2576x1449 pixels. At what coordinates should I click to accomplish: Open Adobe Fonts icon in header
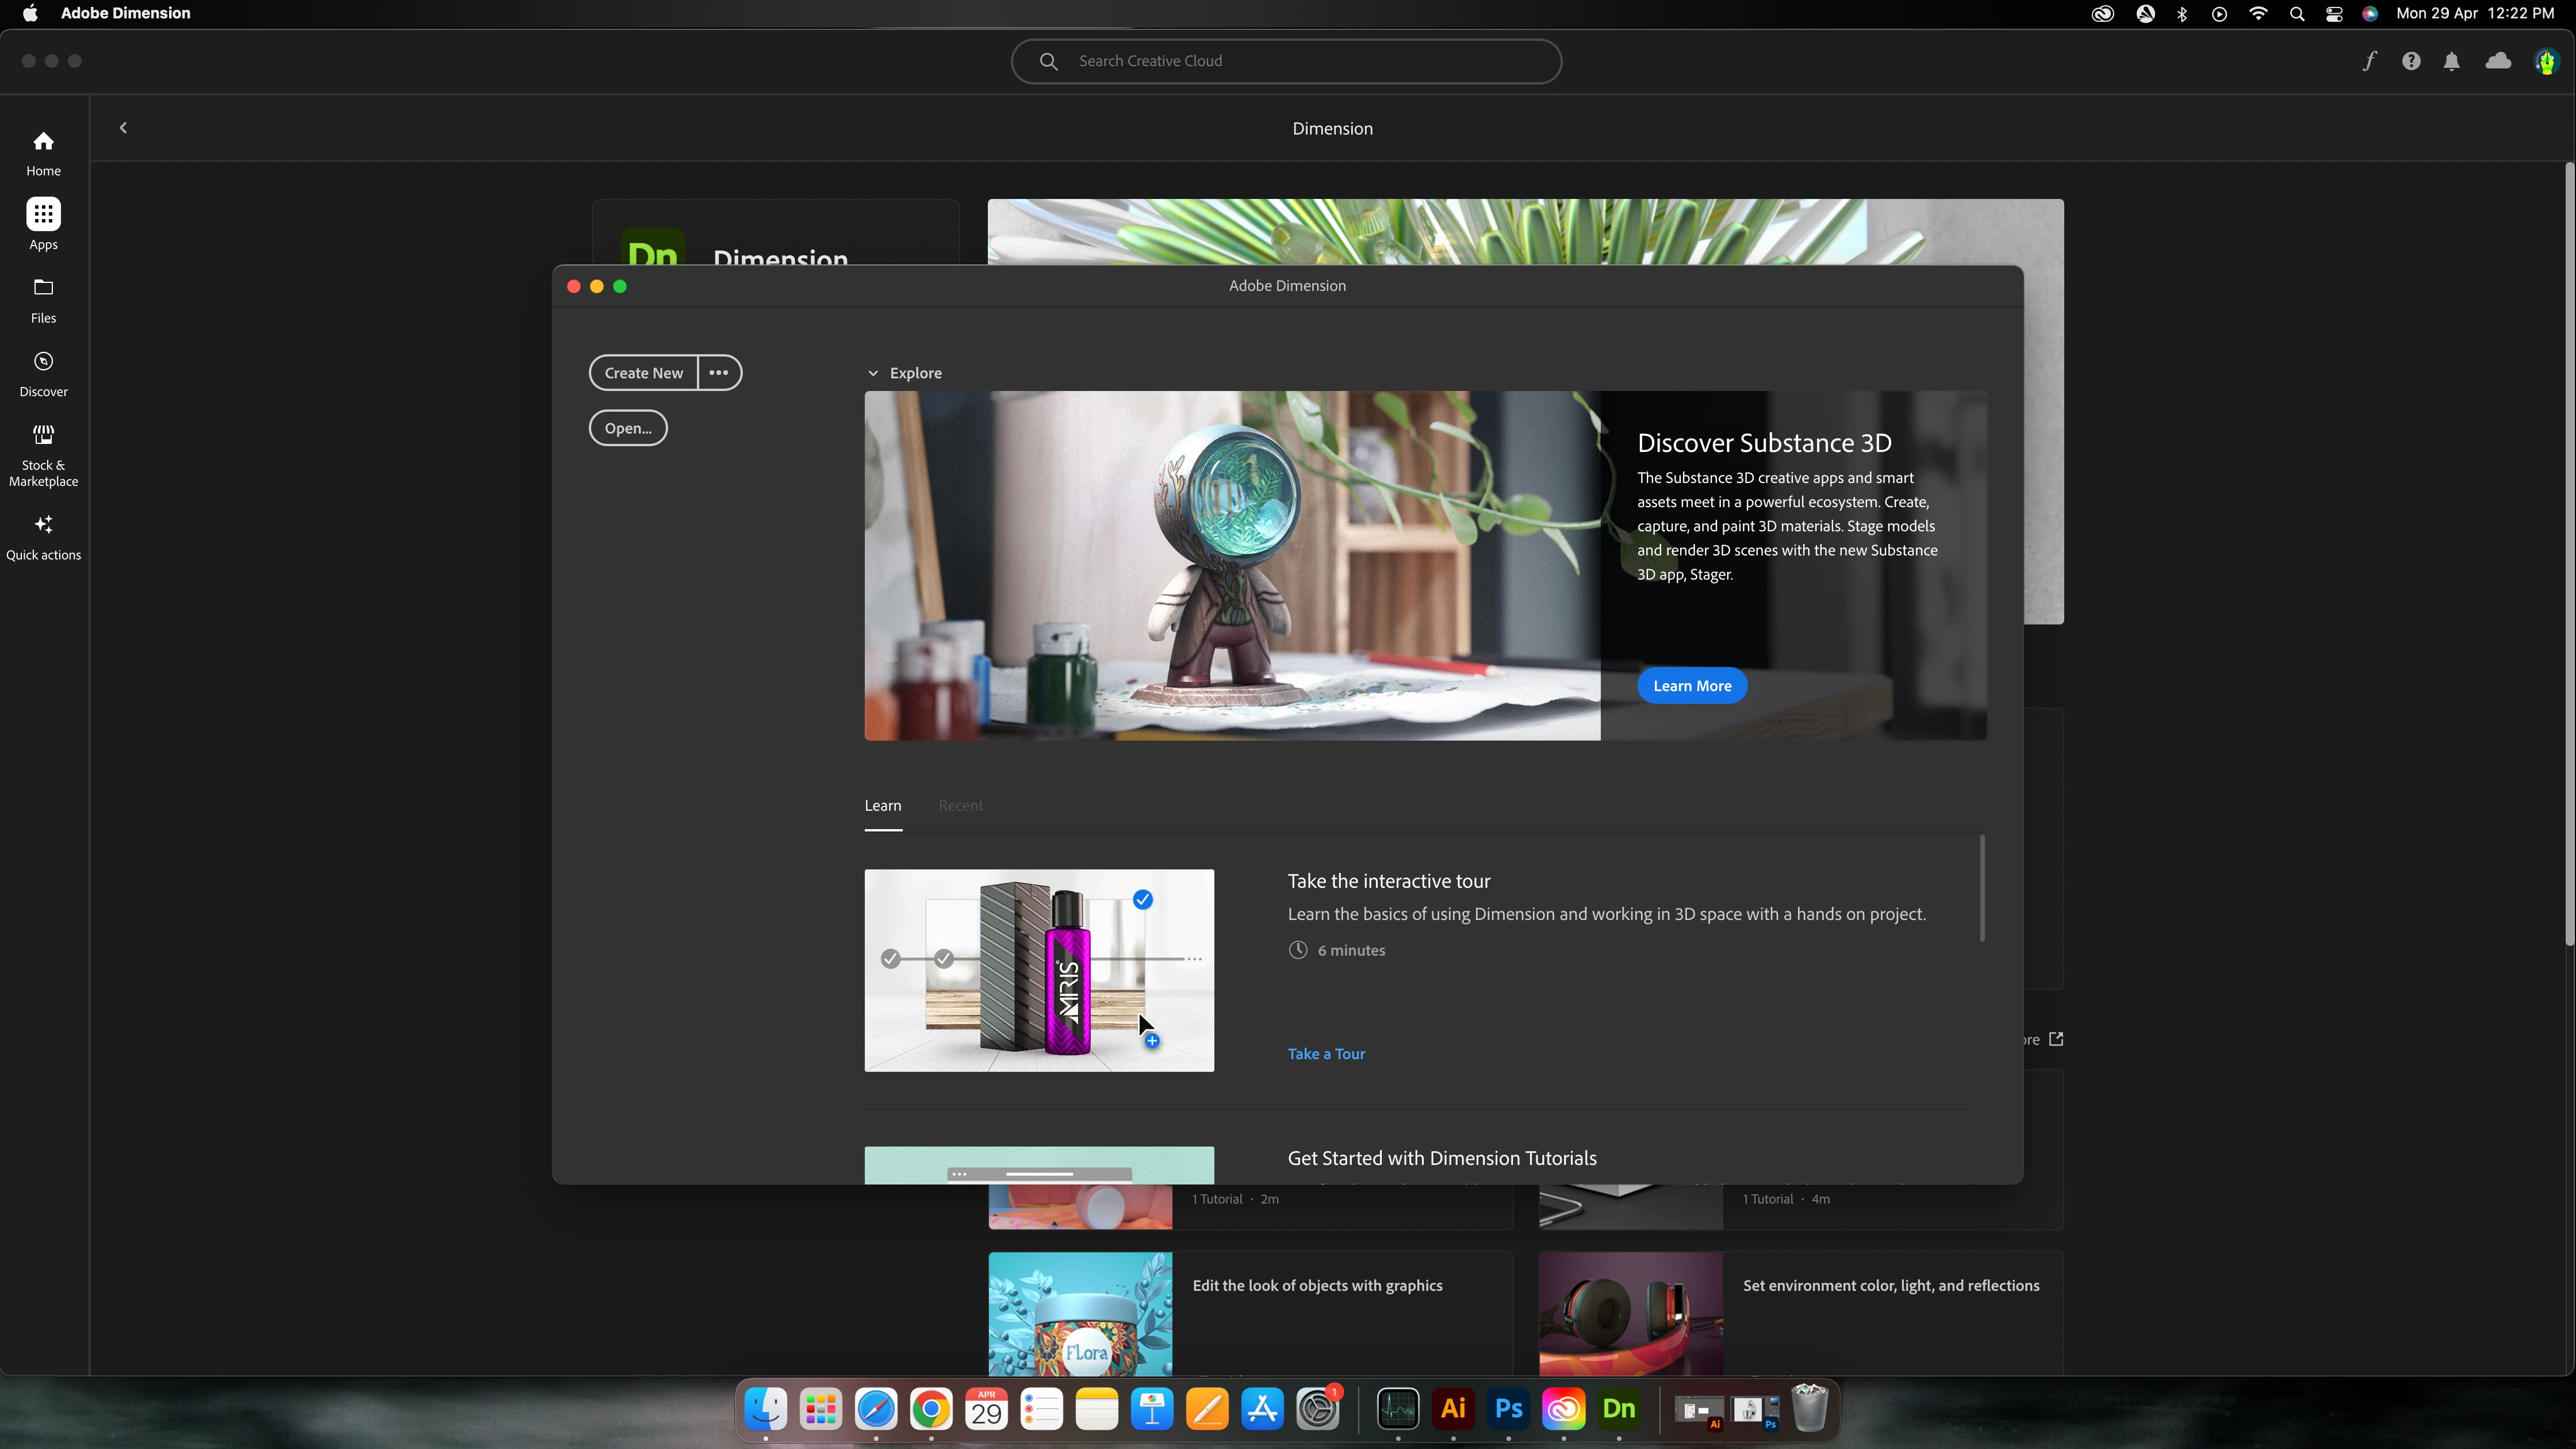pyautogui.click(x=2369, y=62)
